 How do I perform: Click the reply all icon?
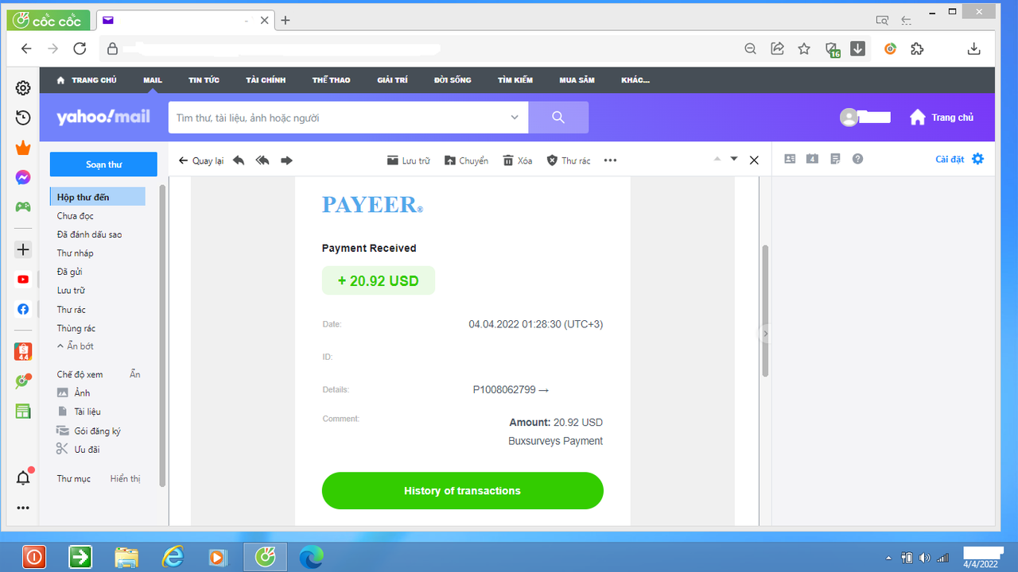pyautogui.click(x=262, y=160)
